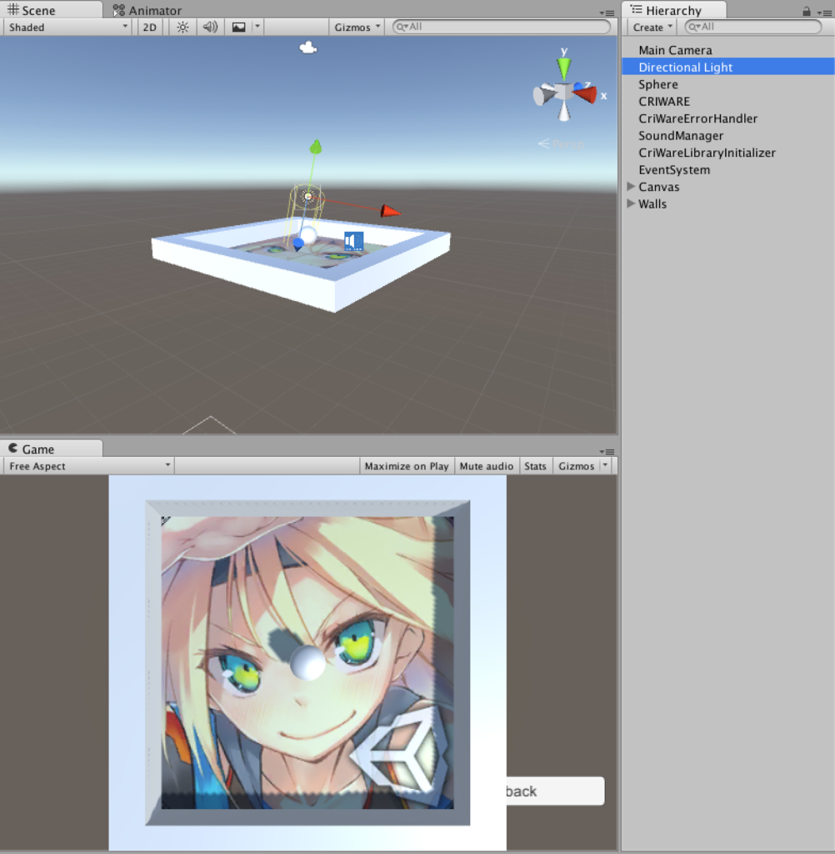The height and width of the screenshot is (854, 835).
Task: Click orientation gizmo center cube
Action: [x=564, y=92]
